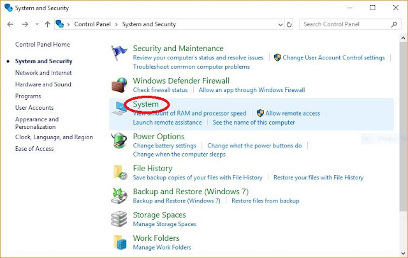Click Restore files from backup link
408x258 pixels.
[x=265, y=201]
